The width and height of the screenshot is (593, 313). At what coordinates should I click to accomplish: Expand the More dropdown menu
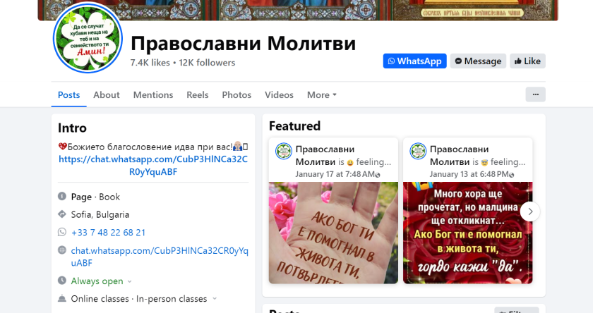point(322,94)
